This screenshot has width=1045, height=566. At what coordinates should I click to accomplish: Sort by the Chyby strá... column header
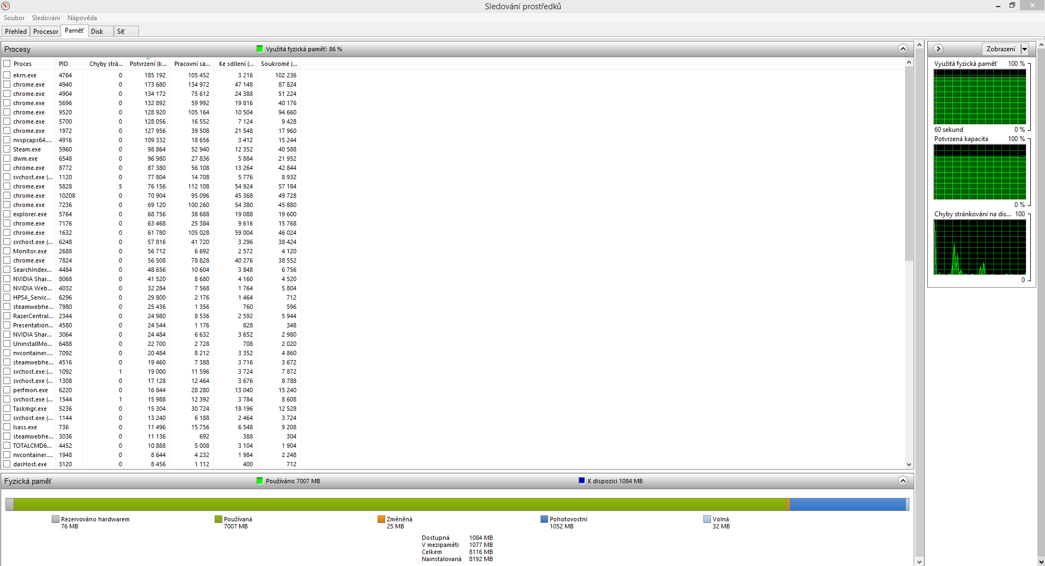tap(104, 64)
